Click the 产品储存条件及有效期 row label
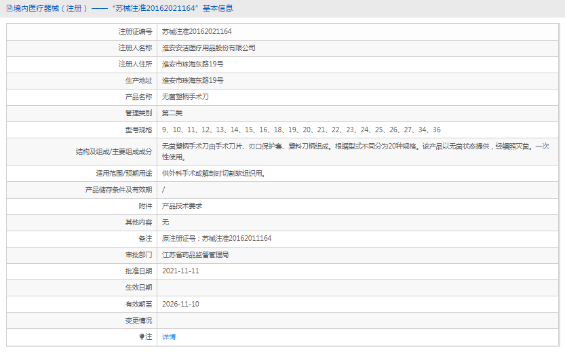565x352 pixels. (119, 190)
